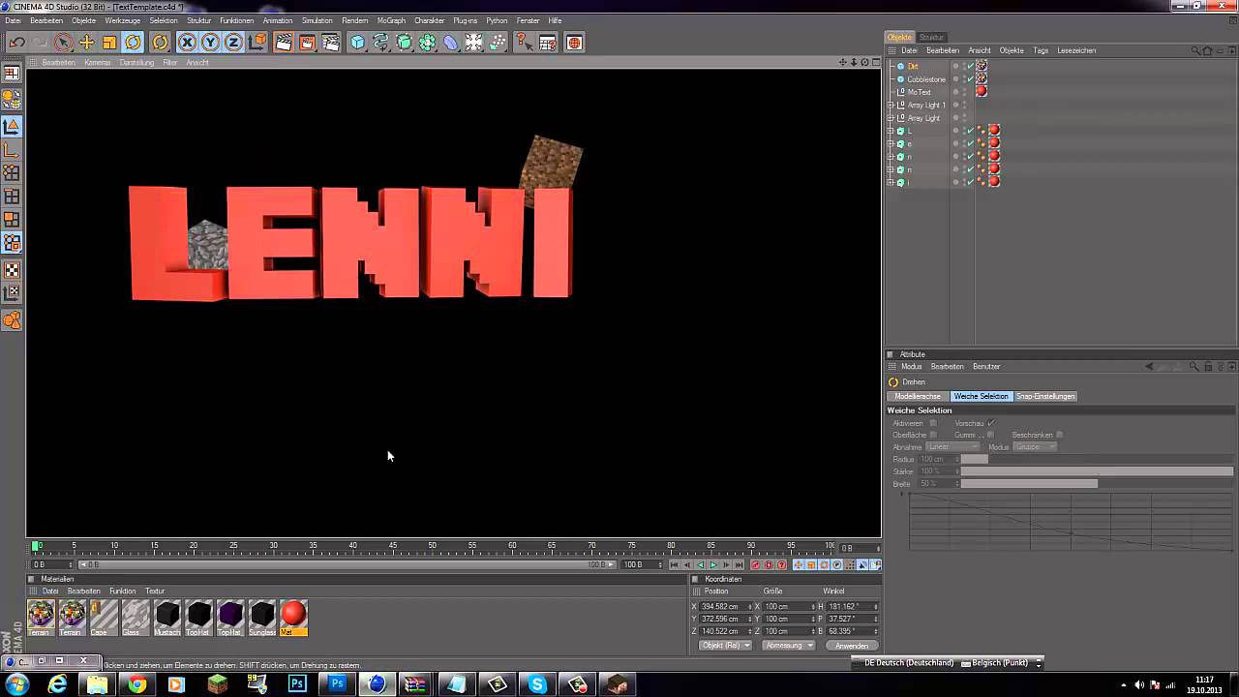1239x697 pixels.
Task: Open the scene environment objects icon
Action: (474, 43)
